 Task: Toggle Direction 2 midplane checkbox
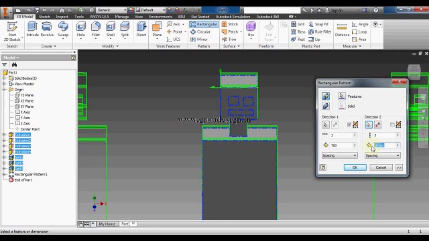coord(392,125)
